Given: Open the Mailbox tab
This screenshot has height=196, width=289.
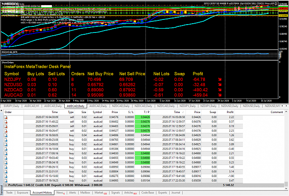Looking at the screenshot, I should (85, 192).
